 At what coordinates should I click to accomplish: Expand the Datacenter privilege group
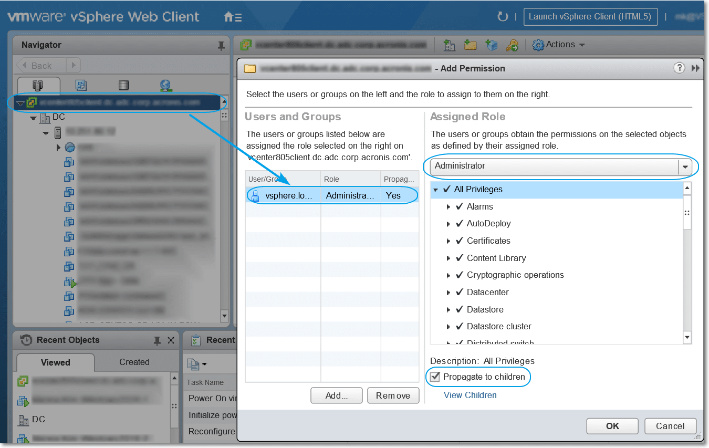pyautogui.click(x=449, y=293)
